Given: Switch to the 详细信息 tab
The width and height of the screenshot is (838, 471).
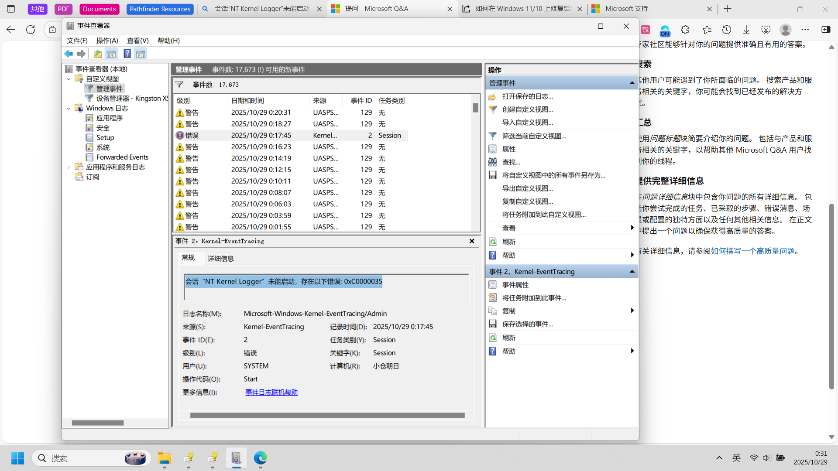Looking at the screenshot, I should pyautogui.click(x=220, y=259).
